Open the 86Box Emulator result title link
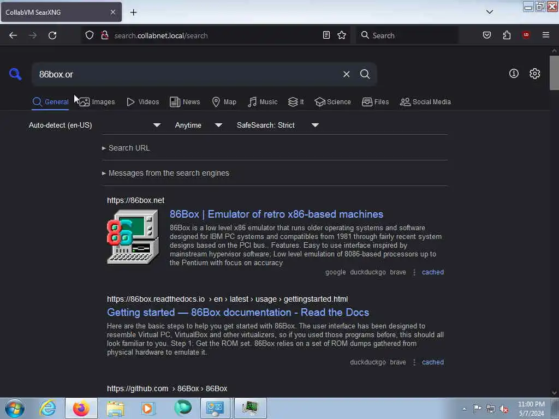This screenshot has width=559, height=419. 276,214
